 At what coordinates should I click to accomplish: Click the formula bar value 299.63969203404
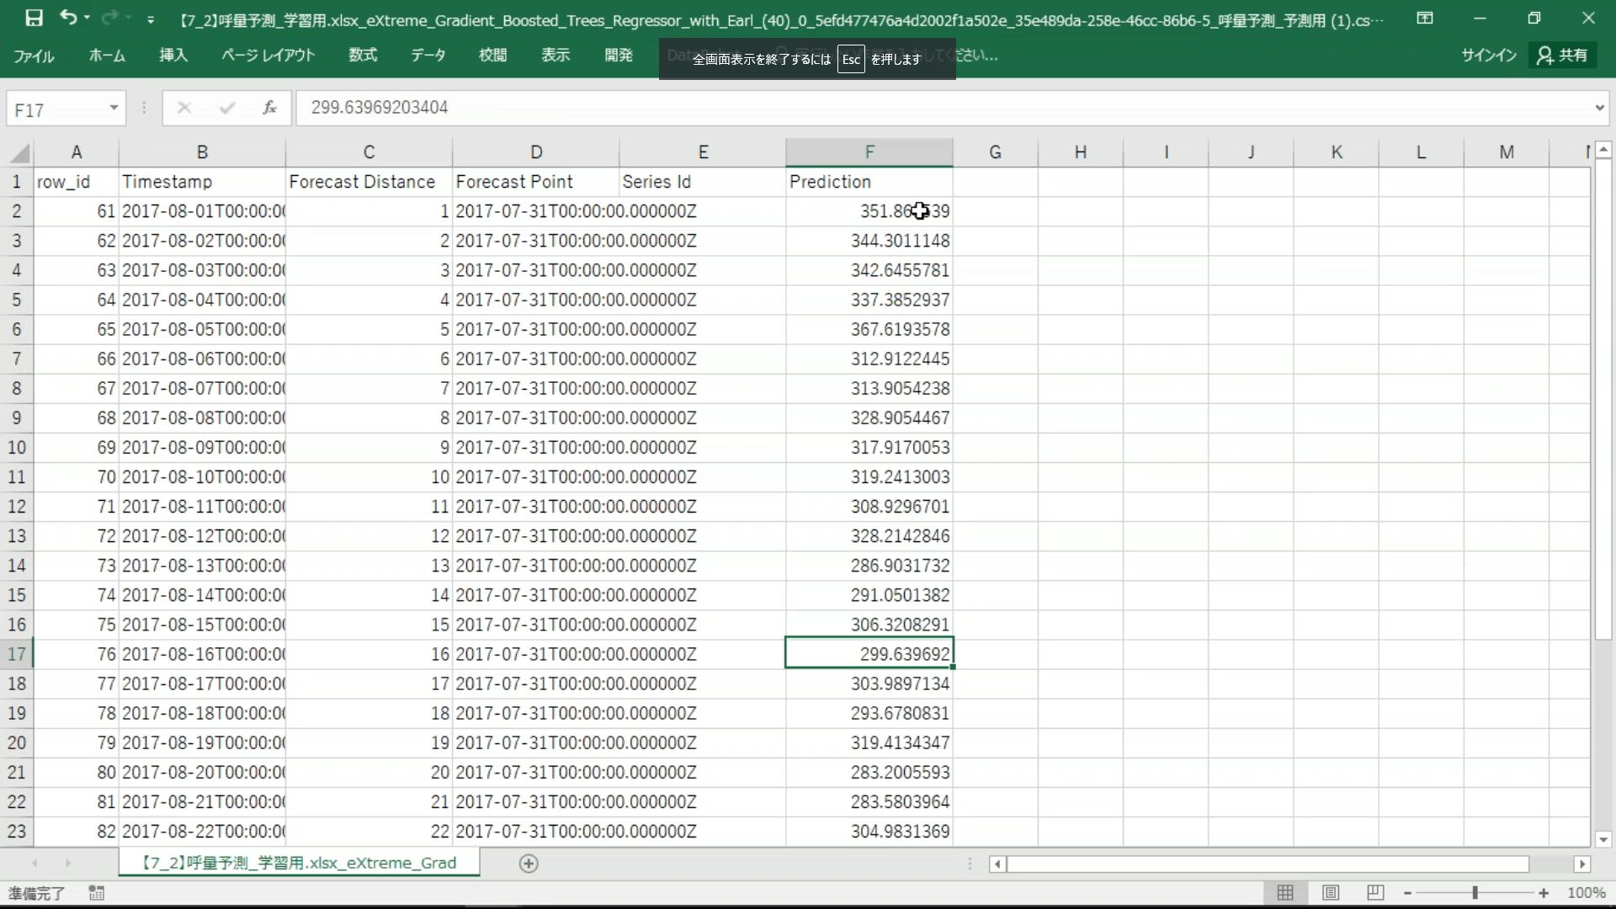click(379, 108)
